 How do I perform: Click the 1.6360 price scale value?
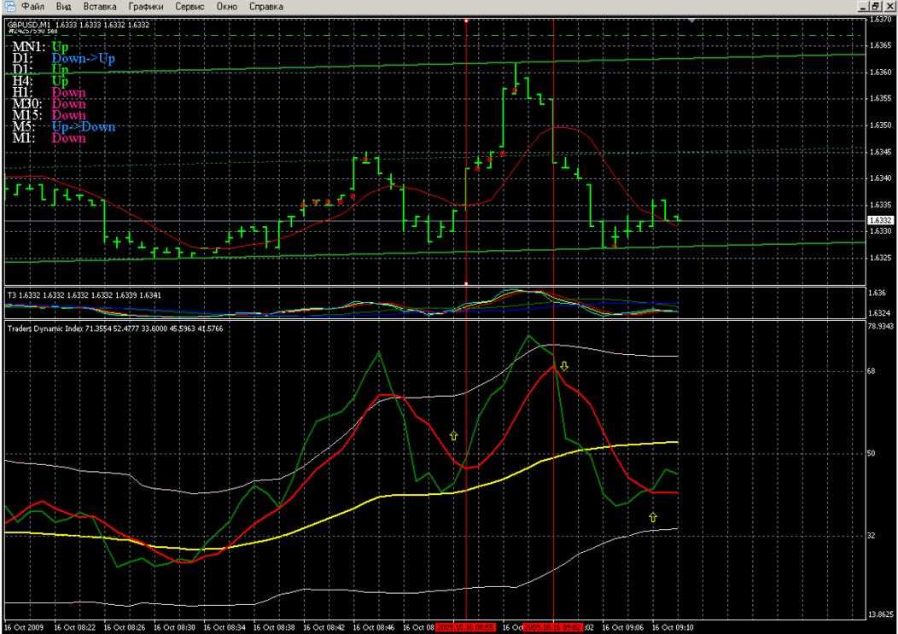tap(880, 73)
